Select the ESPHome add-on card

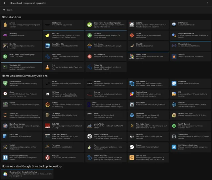pyautogui.click(x=64, y=94)
